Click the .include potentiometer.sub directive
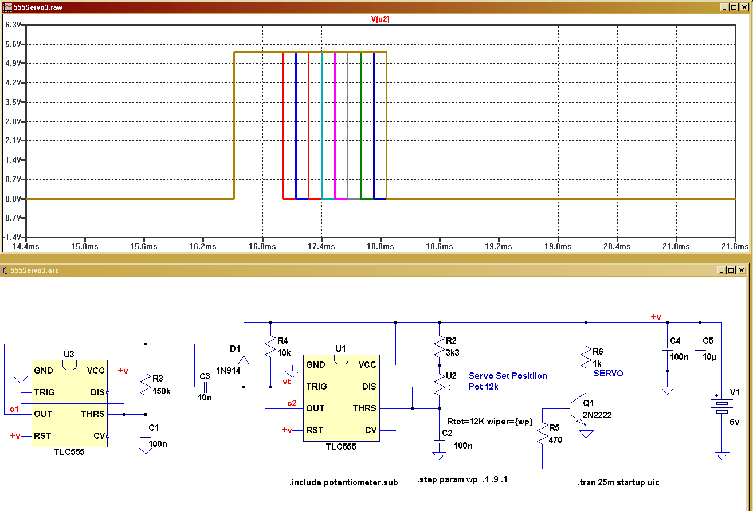This screenshot has height=511, width=753. [343, 482]
